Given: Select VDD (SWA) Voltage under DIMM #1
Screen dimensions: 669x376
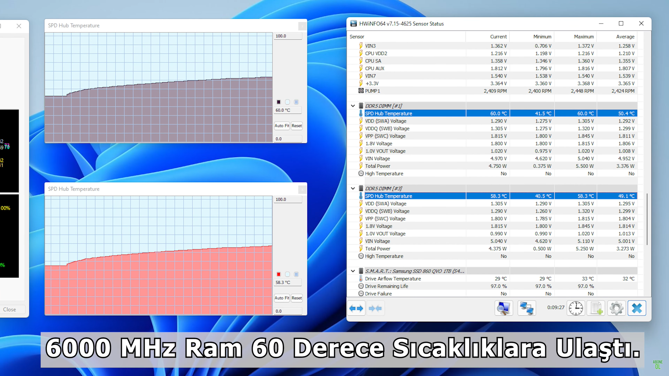Looking at the screenshot, I should pos(492,121).
